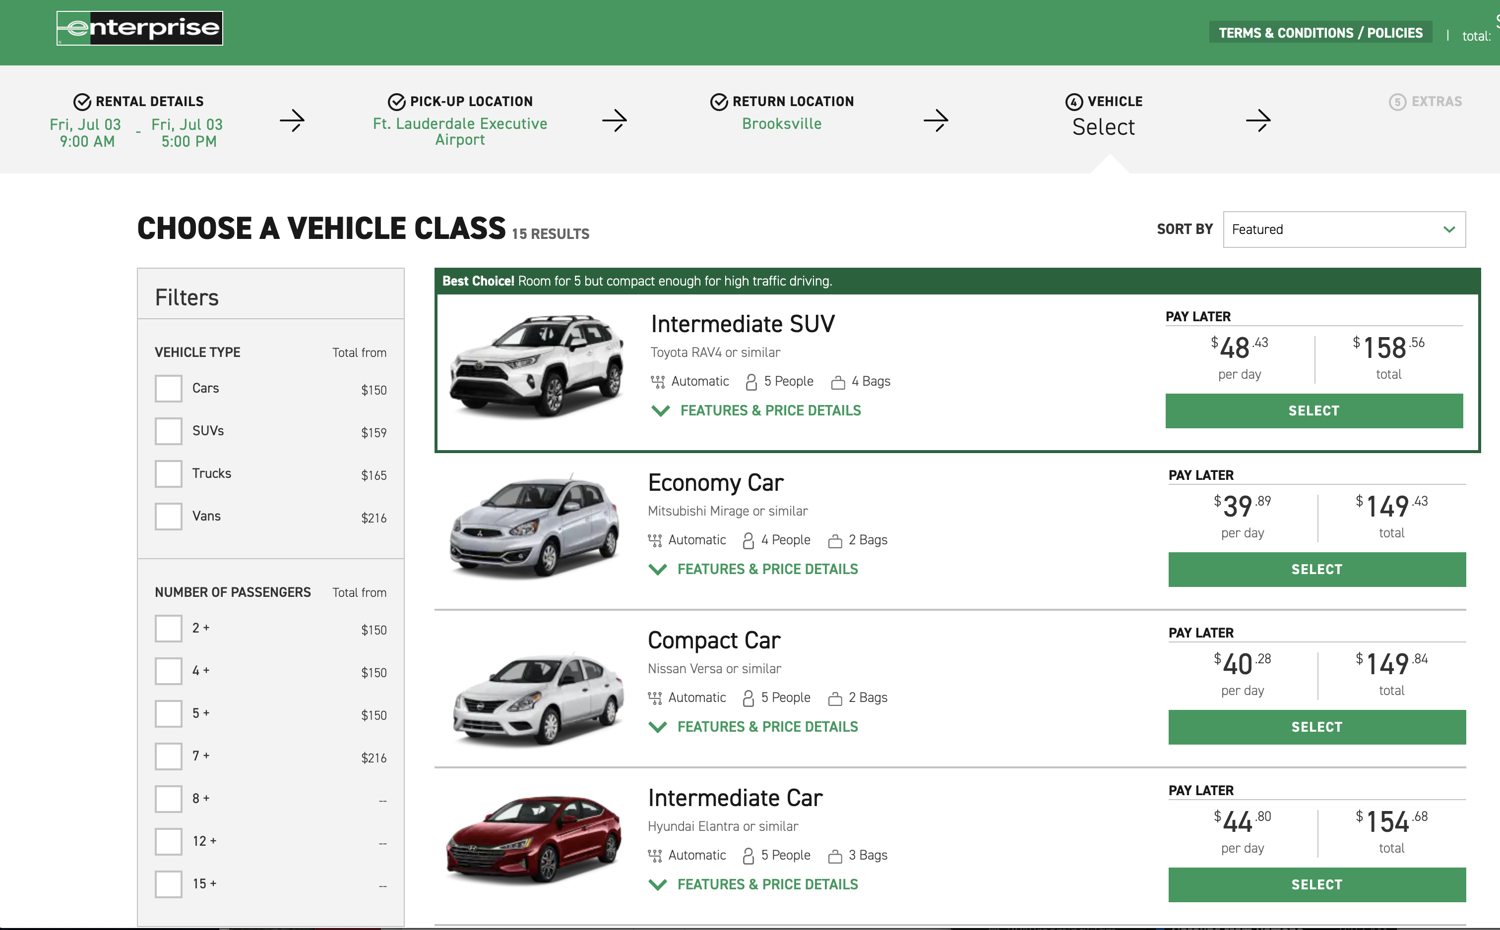Click the Rental Details checkmark icon
This screenshot has height=930, width=1500.
coord(82,102)
